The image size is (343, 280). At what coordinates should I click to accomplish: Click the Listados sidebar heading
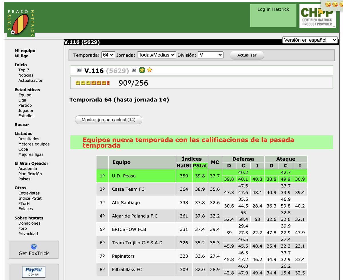[23, 134]
